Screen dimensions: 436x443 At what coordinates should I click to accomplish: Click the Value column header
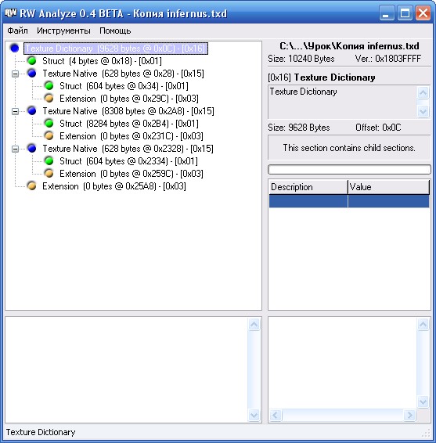tap(388, 187)
